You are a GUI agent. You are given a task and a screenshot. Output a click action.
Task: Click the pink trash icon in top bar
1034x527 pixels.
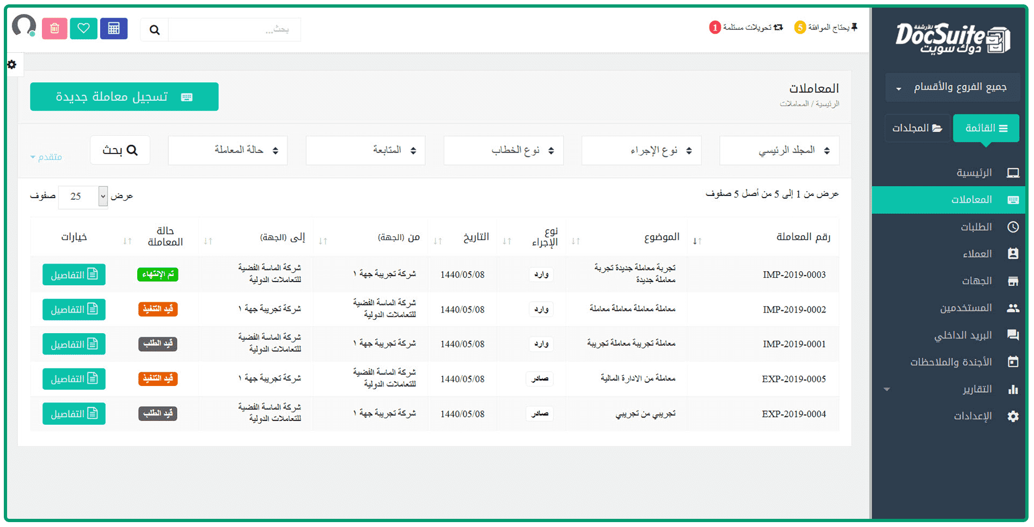(x=54, y=28)
